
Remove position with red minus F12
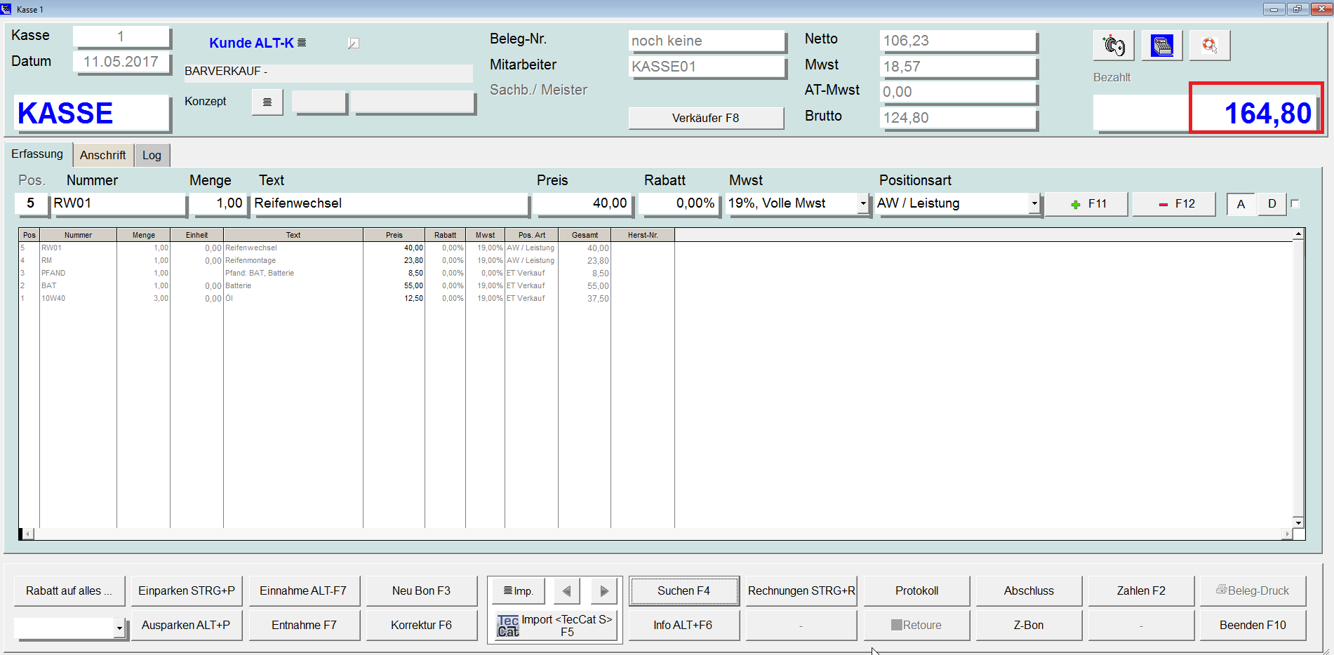[x=1174, y=204]
